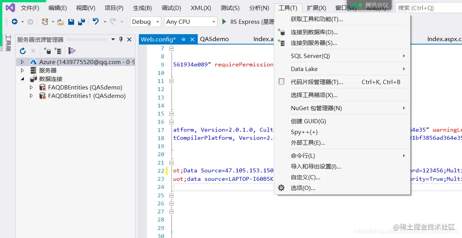The width and height of the screenshot is (462, 238).
Task: Click connect to server icon in Server Explorer toolbar
Action: pos(58,51)
